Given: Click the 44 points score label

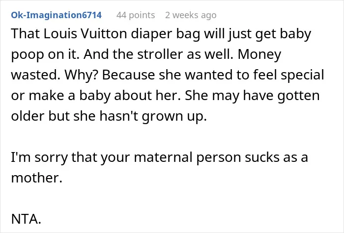Looking at the screenshot, I should coord(136,15).
